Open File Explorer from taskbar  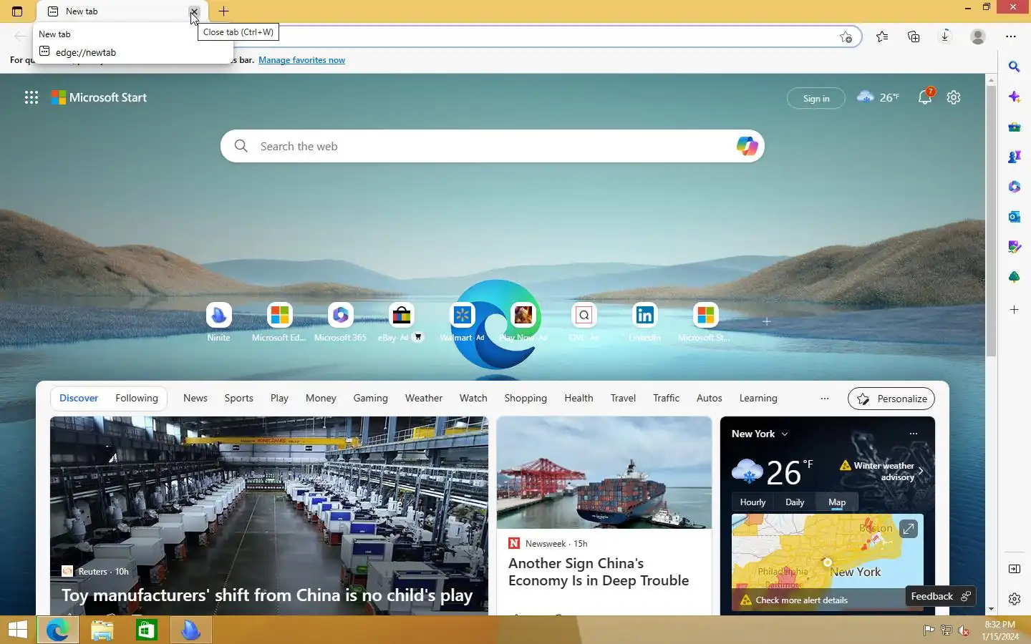click(102, 630)
